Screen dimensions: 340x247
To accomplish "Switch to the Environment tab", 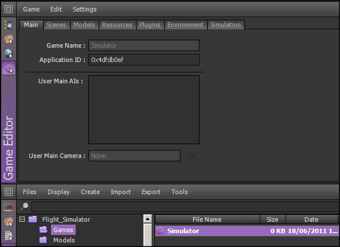I will pos(186,25).
